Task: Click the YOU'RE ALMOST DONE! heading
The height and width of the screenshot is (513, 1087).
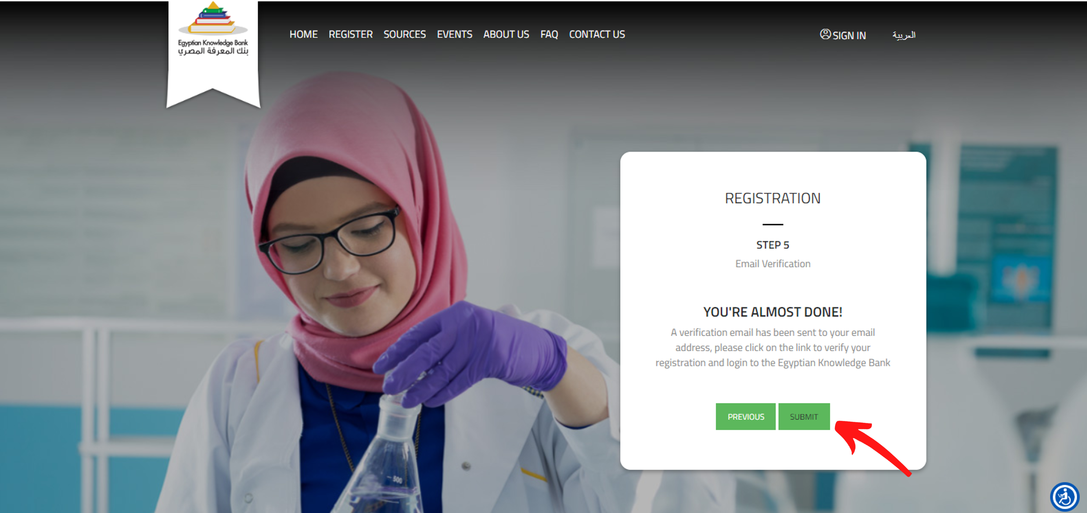Action: [x=772, y=312]
